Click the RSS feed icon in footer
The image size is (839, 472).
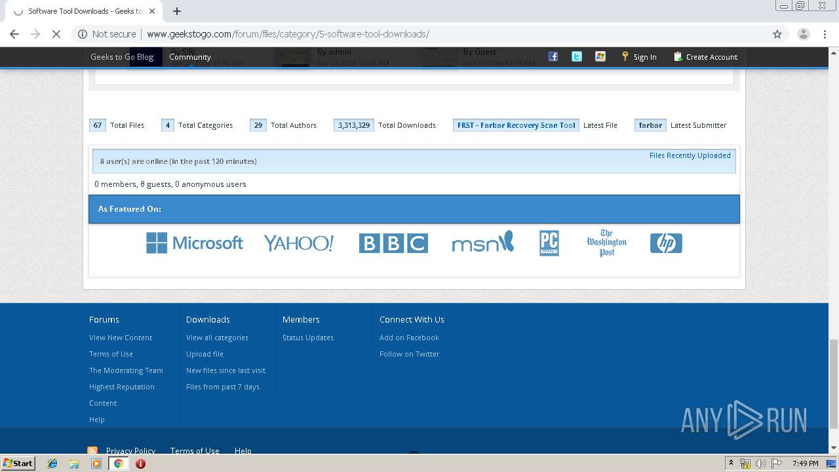coord(92,450)
